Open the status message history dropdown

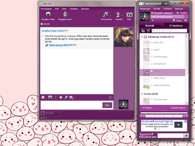(186, 17)
